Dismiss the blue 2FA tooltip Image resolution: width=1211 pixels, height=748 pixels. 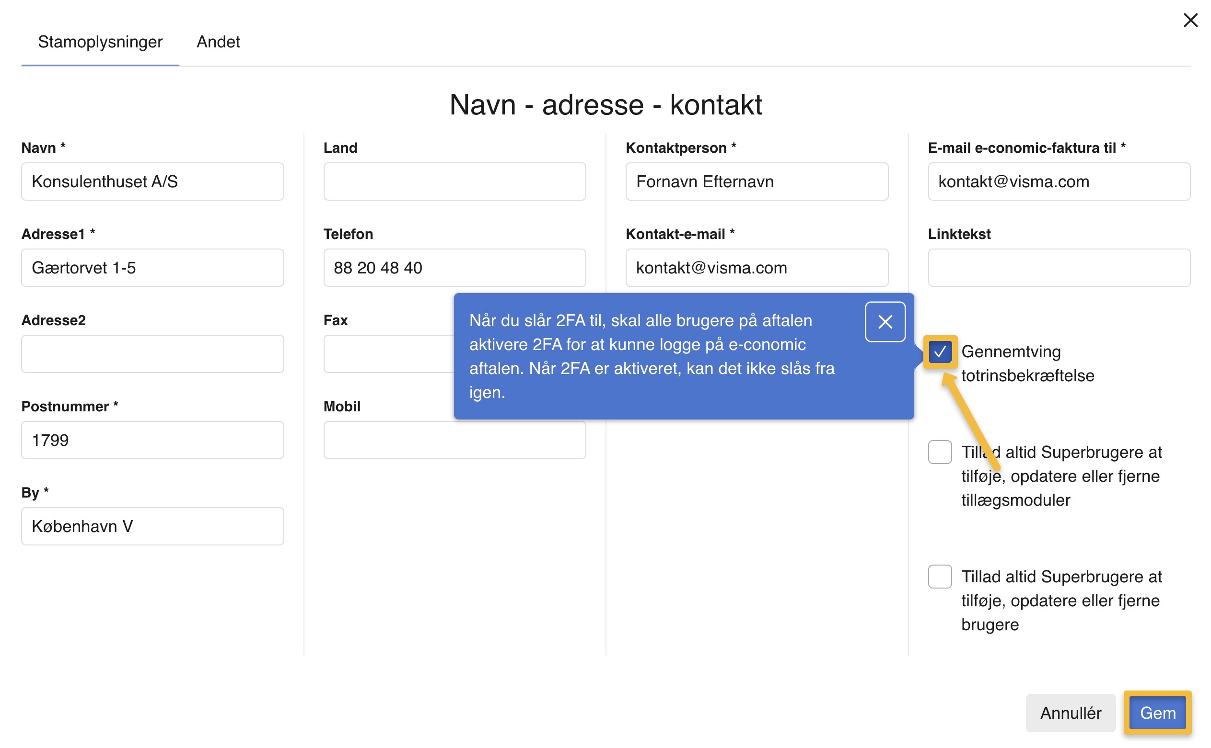[x=885, y=321]
